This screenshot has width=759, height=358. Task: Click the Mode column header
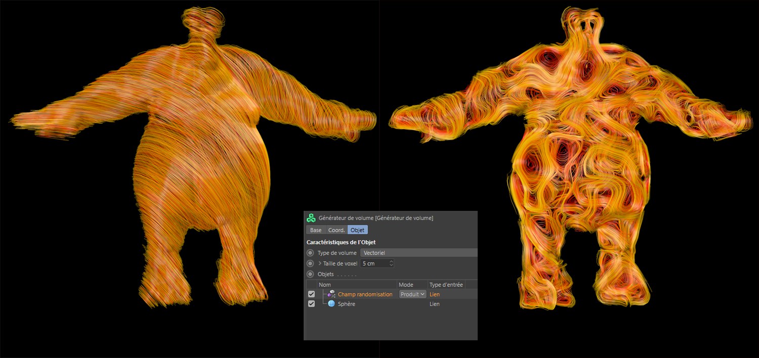(406, 285)
